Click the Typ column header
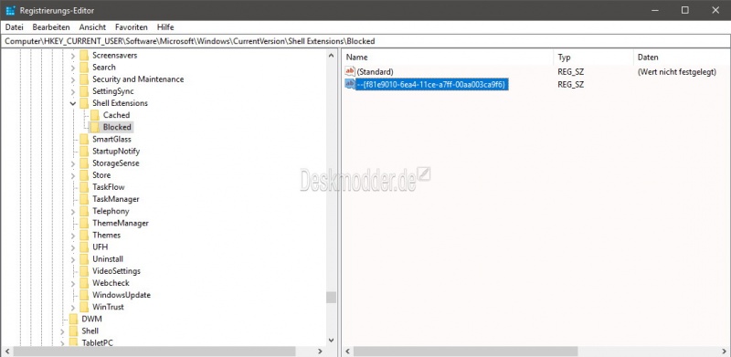The image size is (731, 357). [593, 58]
